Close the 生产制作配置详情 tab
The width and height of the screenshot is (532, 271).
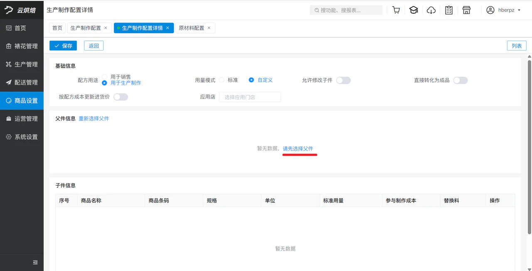167,28
